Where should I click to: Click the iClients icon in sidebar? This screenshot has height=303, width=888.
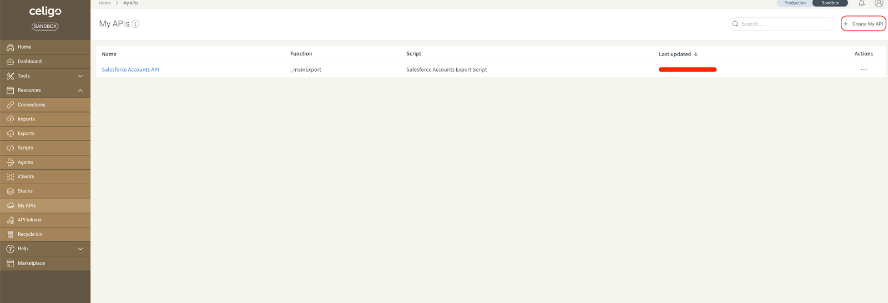click(10, 177)
